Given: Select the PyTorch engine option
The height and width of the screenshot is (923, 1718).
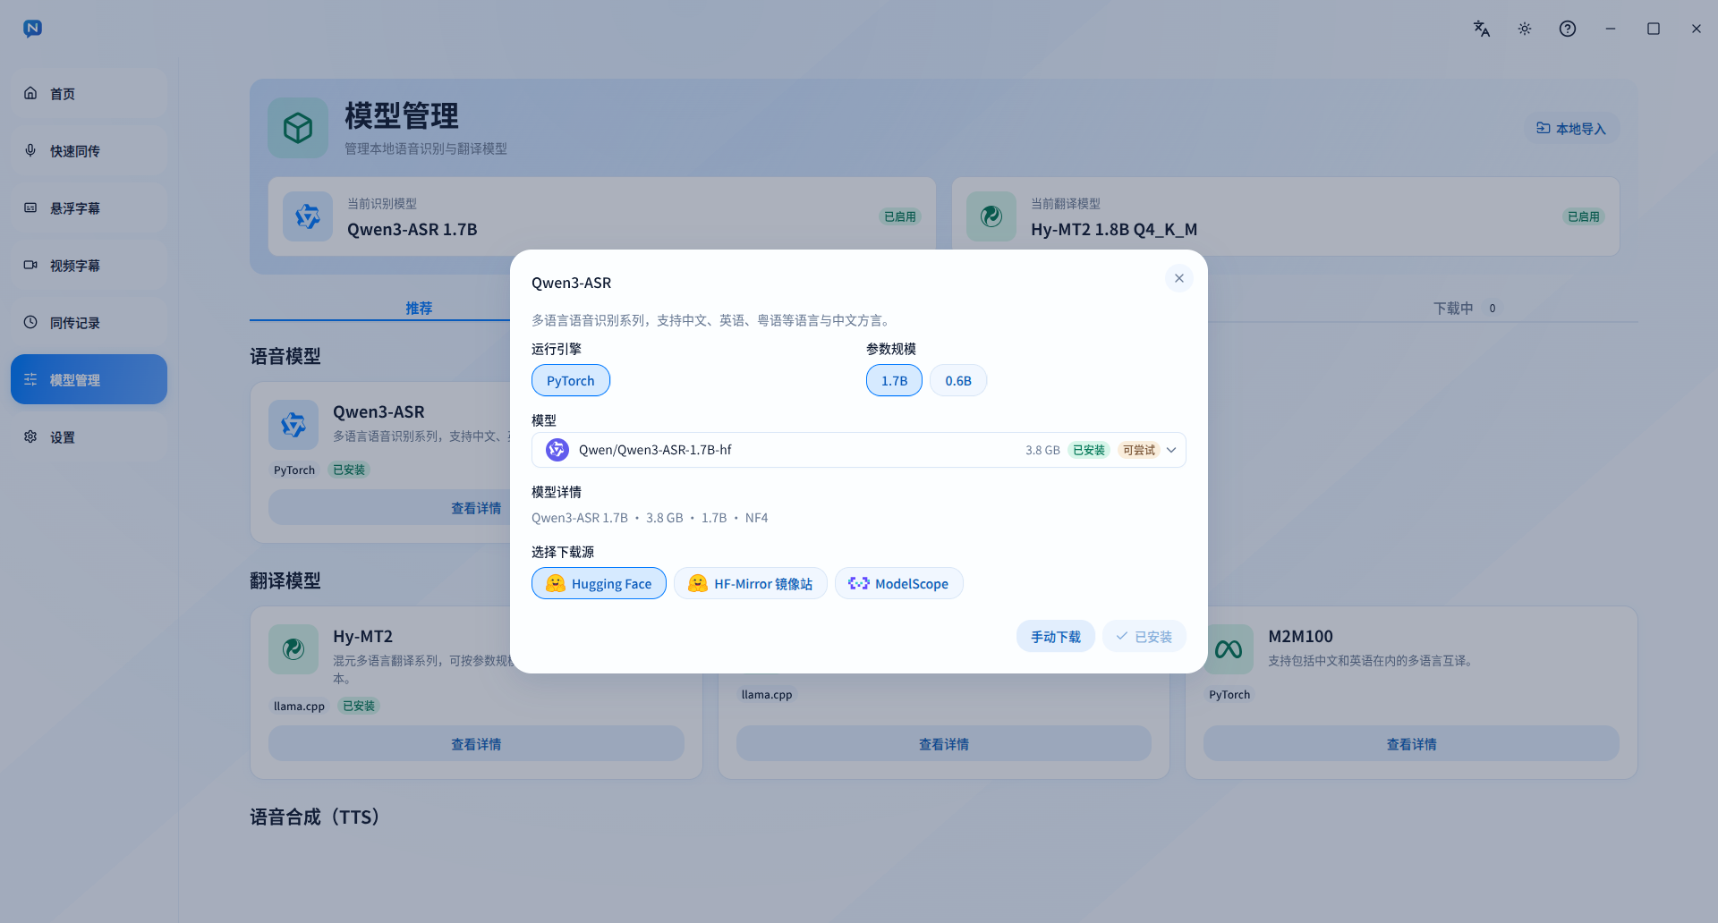Looking at the screenshot, I should (x=571, y=380).
